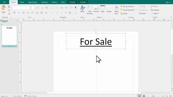The image size is (173, 97).
Task: Click the Ungroup objects icon
Action: [x=143, y=10]
